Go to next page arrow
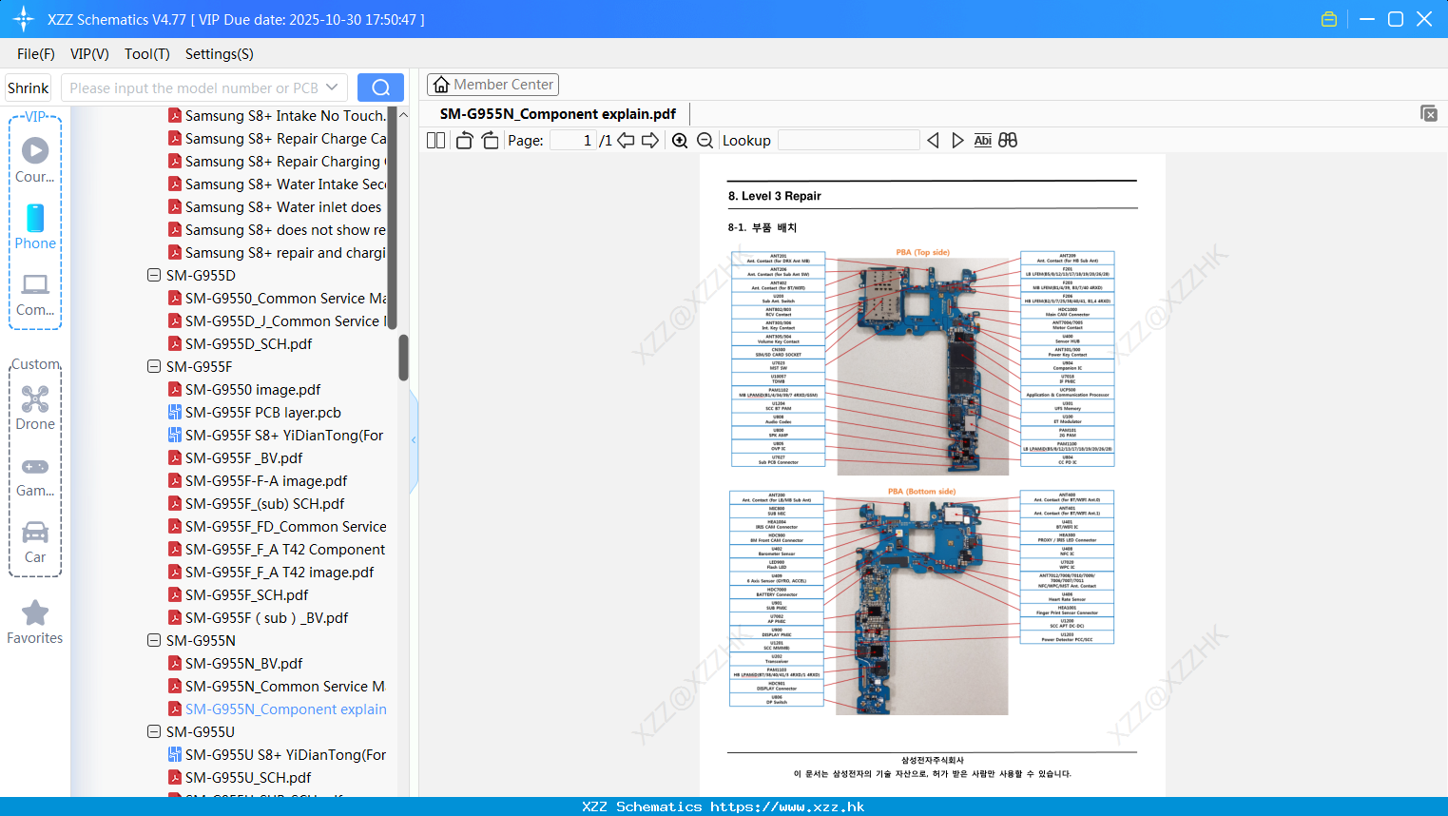 click(x=650, y=140)
